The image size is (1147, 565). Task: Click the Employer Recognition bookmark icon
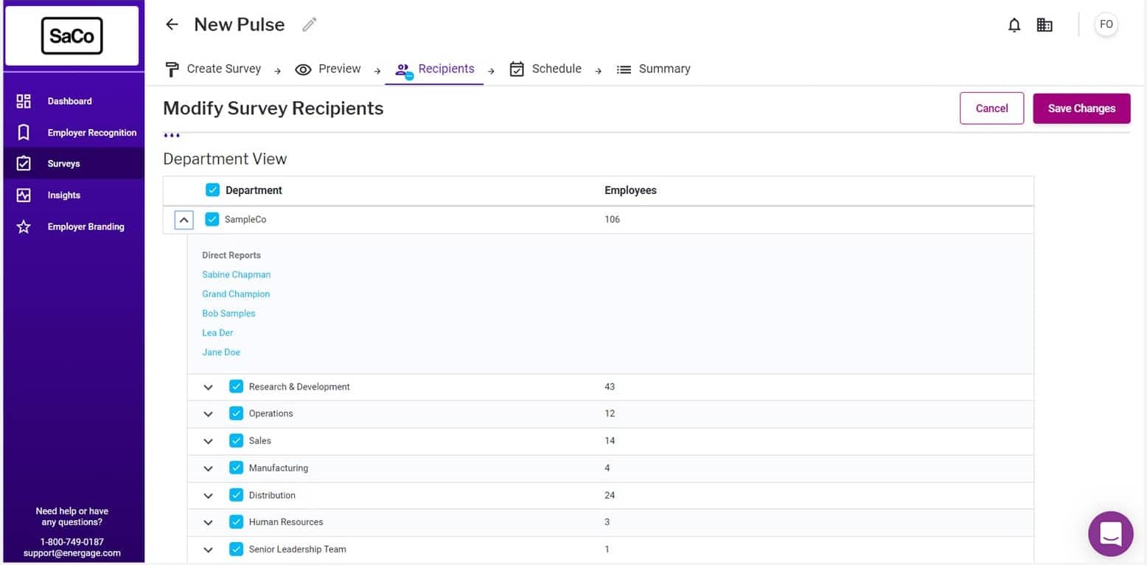point(24,133)
